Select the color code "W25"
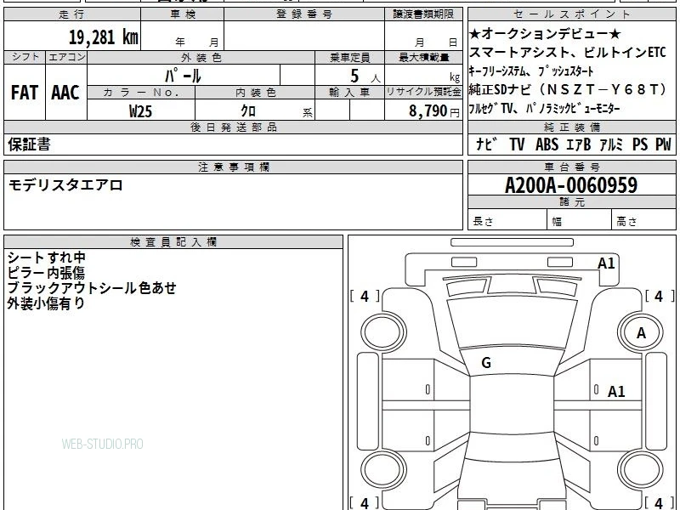Viewport: 680px width, 510px height. (140, 111)
